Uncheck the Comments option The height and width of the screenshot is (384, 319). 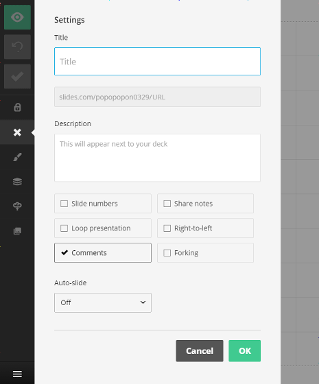pos(103,253)
